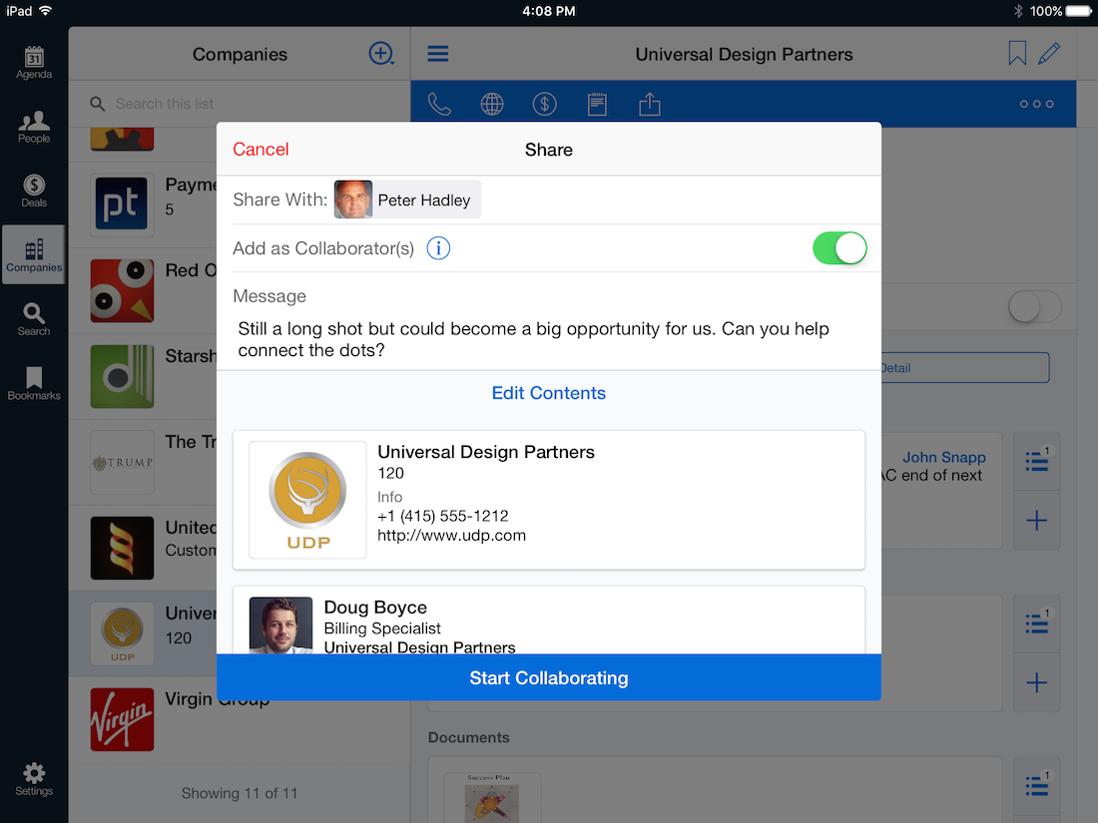The image size is (1098, 823).
Task: Click the Showing 11 of 11 text
Action: click(239, 793)
